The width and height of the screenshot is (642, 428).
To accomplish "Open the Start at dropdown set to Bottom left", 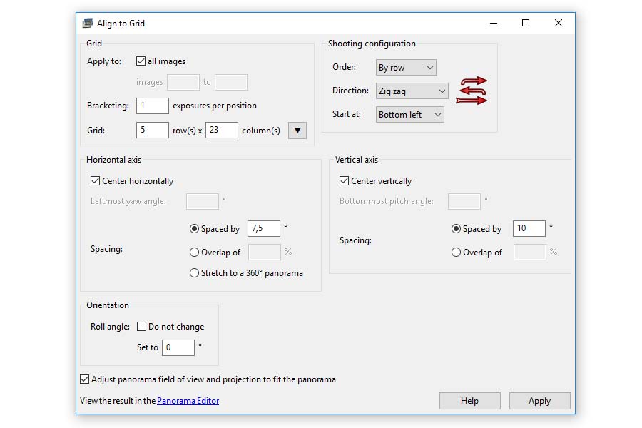I will pos(410,115).
